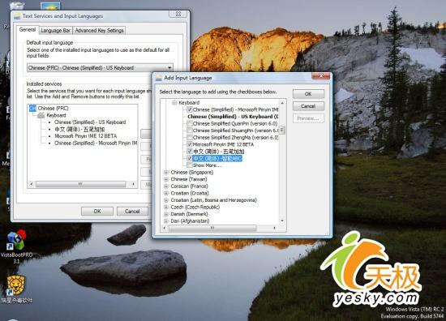The height and width of the screenshot is (321, 446).
Task: Check Chinese Simplified QuanPin (version 6.0)
Action: point(190,123)
